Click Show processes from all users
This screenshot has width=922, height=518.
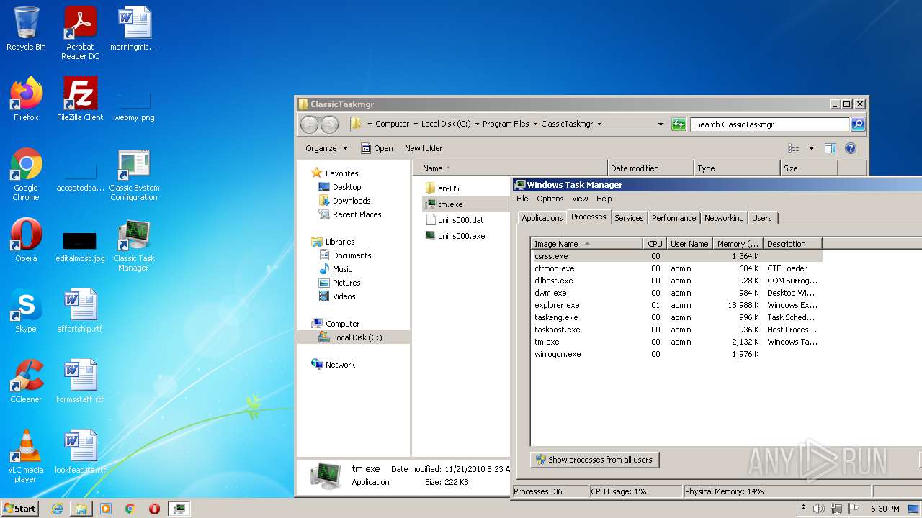point(595,460)
